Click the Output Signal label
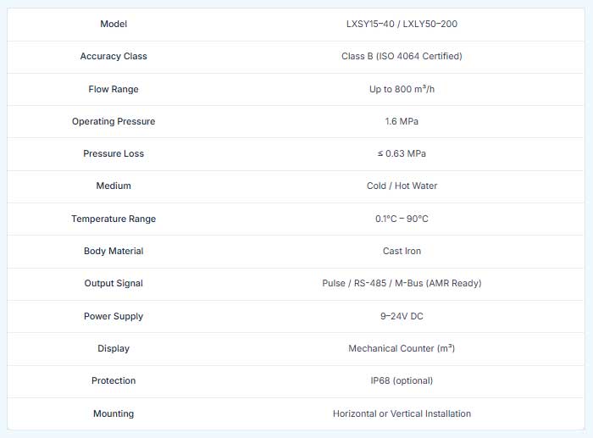 114,283
